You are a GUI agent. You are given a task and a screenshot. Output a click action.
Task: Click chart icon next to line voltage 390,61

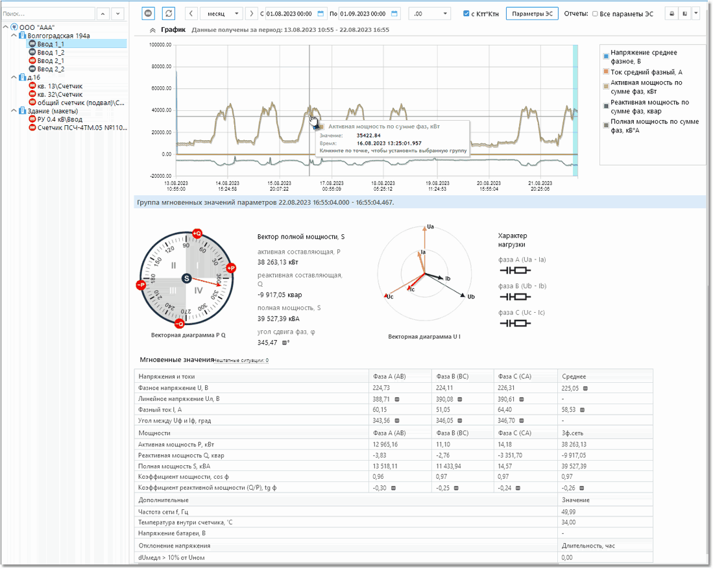coord(522,400)
